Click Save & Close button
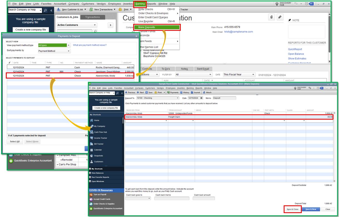 [x=293, y=209]
